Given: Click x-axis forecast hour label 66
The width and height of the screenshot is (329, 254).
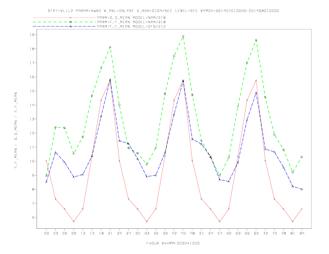Looking at the screenshot, I should (247, 233).
